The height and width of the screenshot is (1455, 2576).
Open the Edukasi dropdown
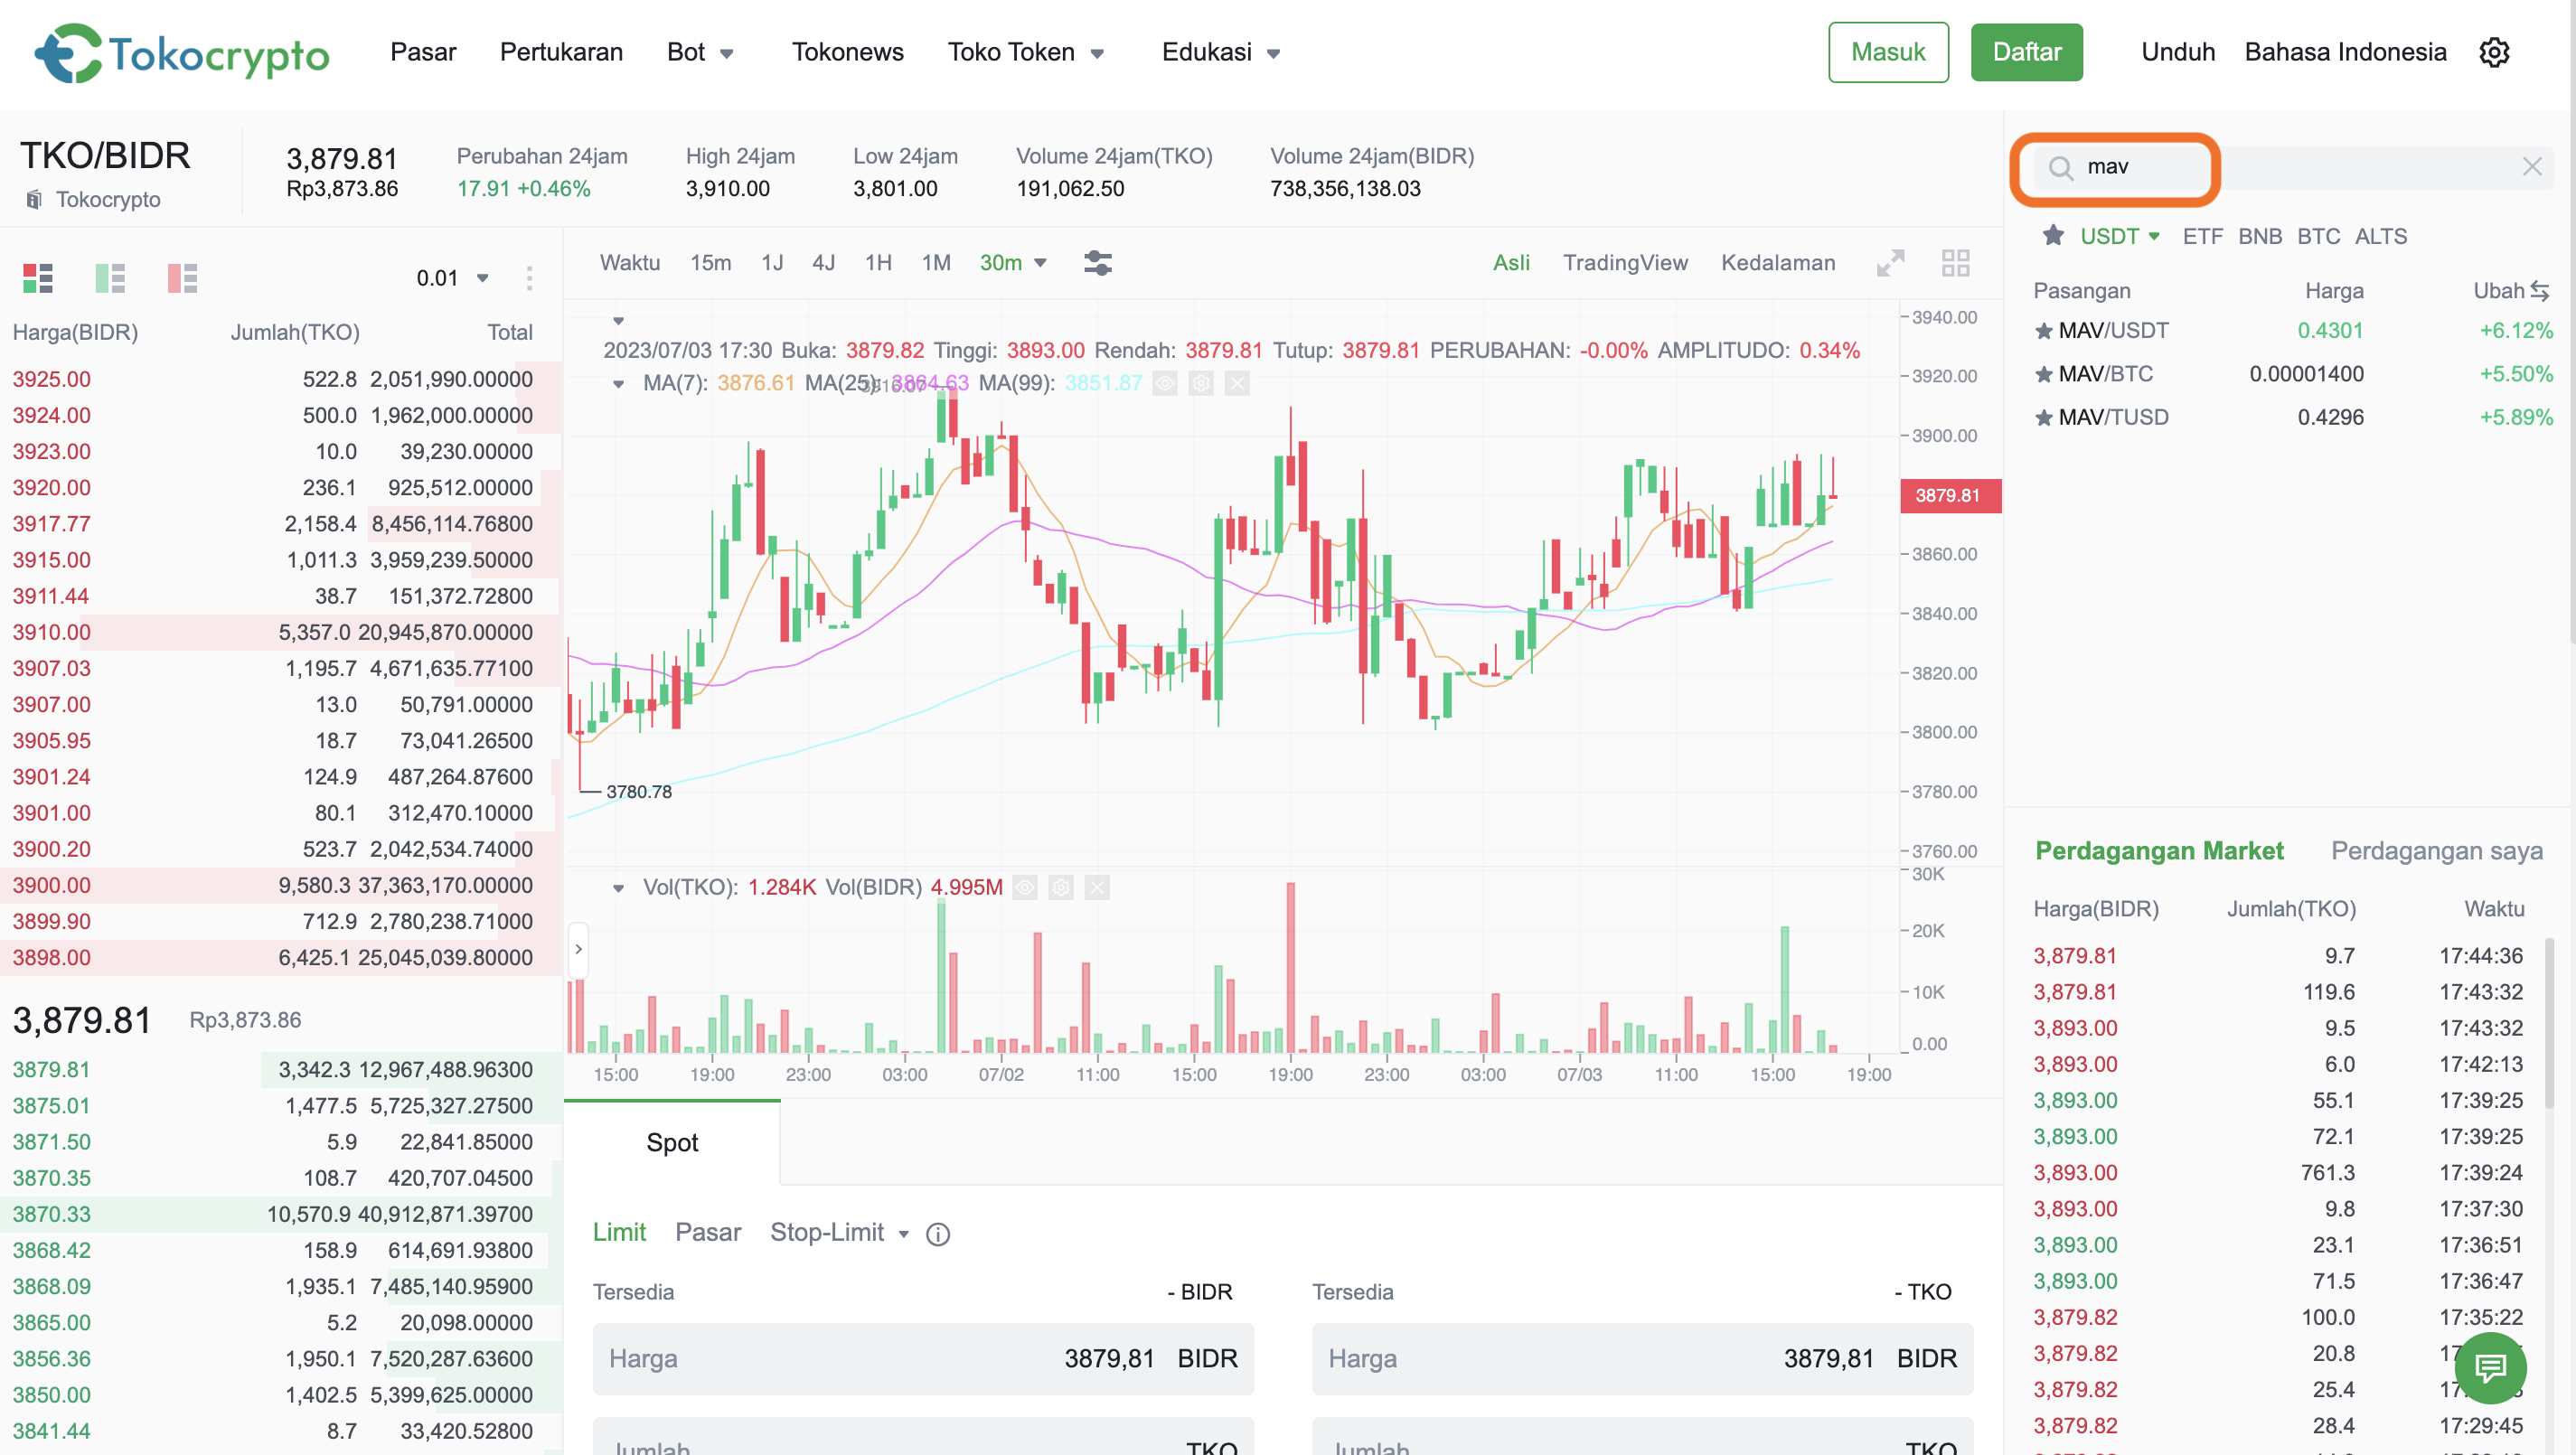(x=1221, y=52)
